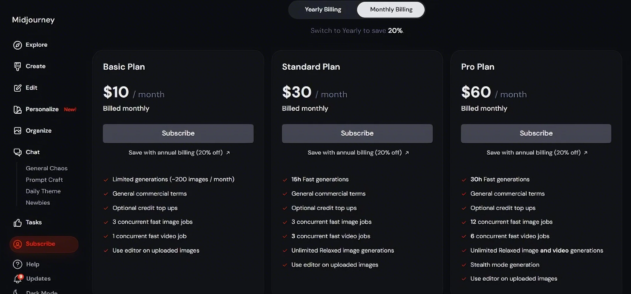The image size is (631, 294).
Task: Click the Help question mark icon
Action: (18, 264)
